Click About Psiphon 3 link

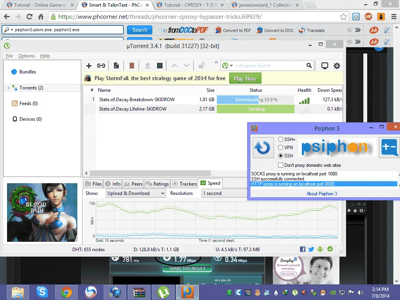click(322, 194)
